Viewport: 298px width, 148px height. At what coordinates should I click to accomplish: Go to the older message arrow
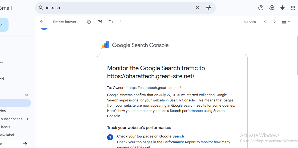point(275,22)
